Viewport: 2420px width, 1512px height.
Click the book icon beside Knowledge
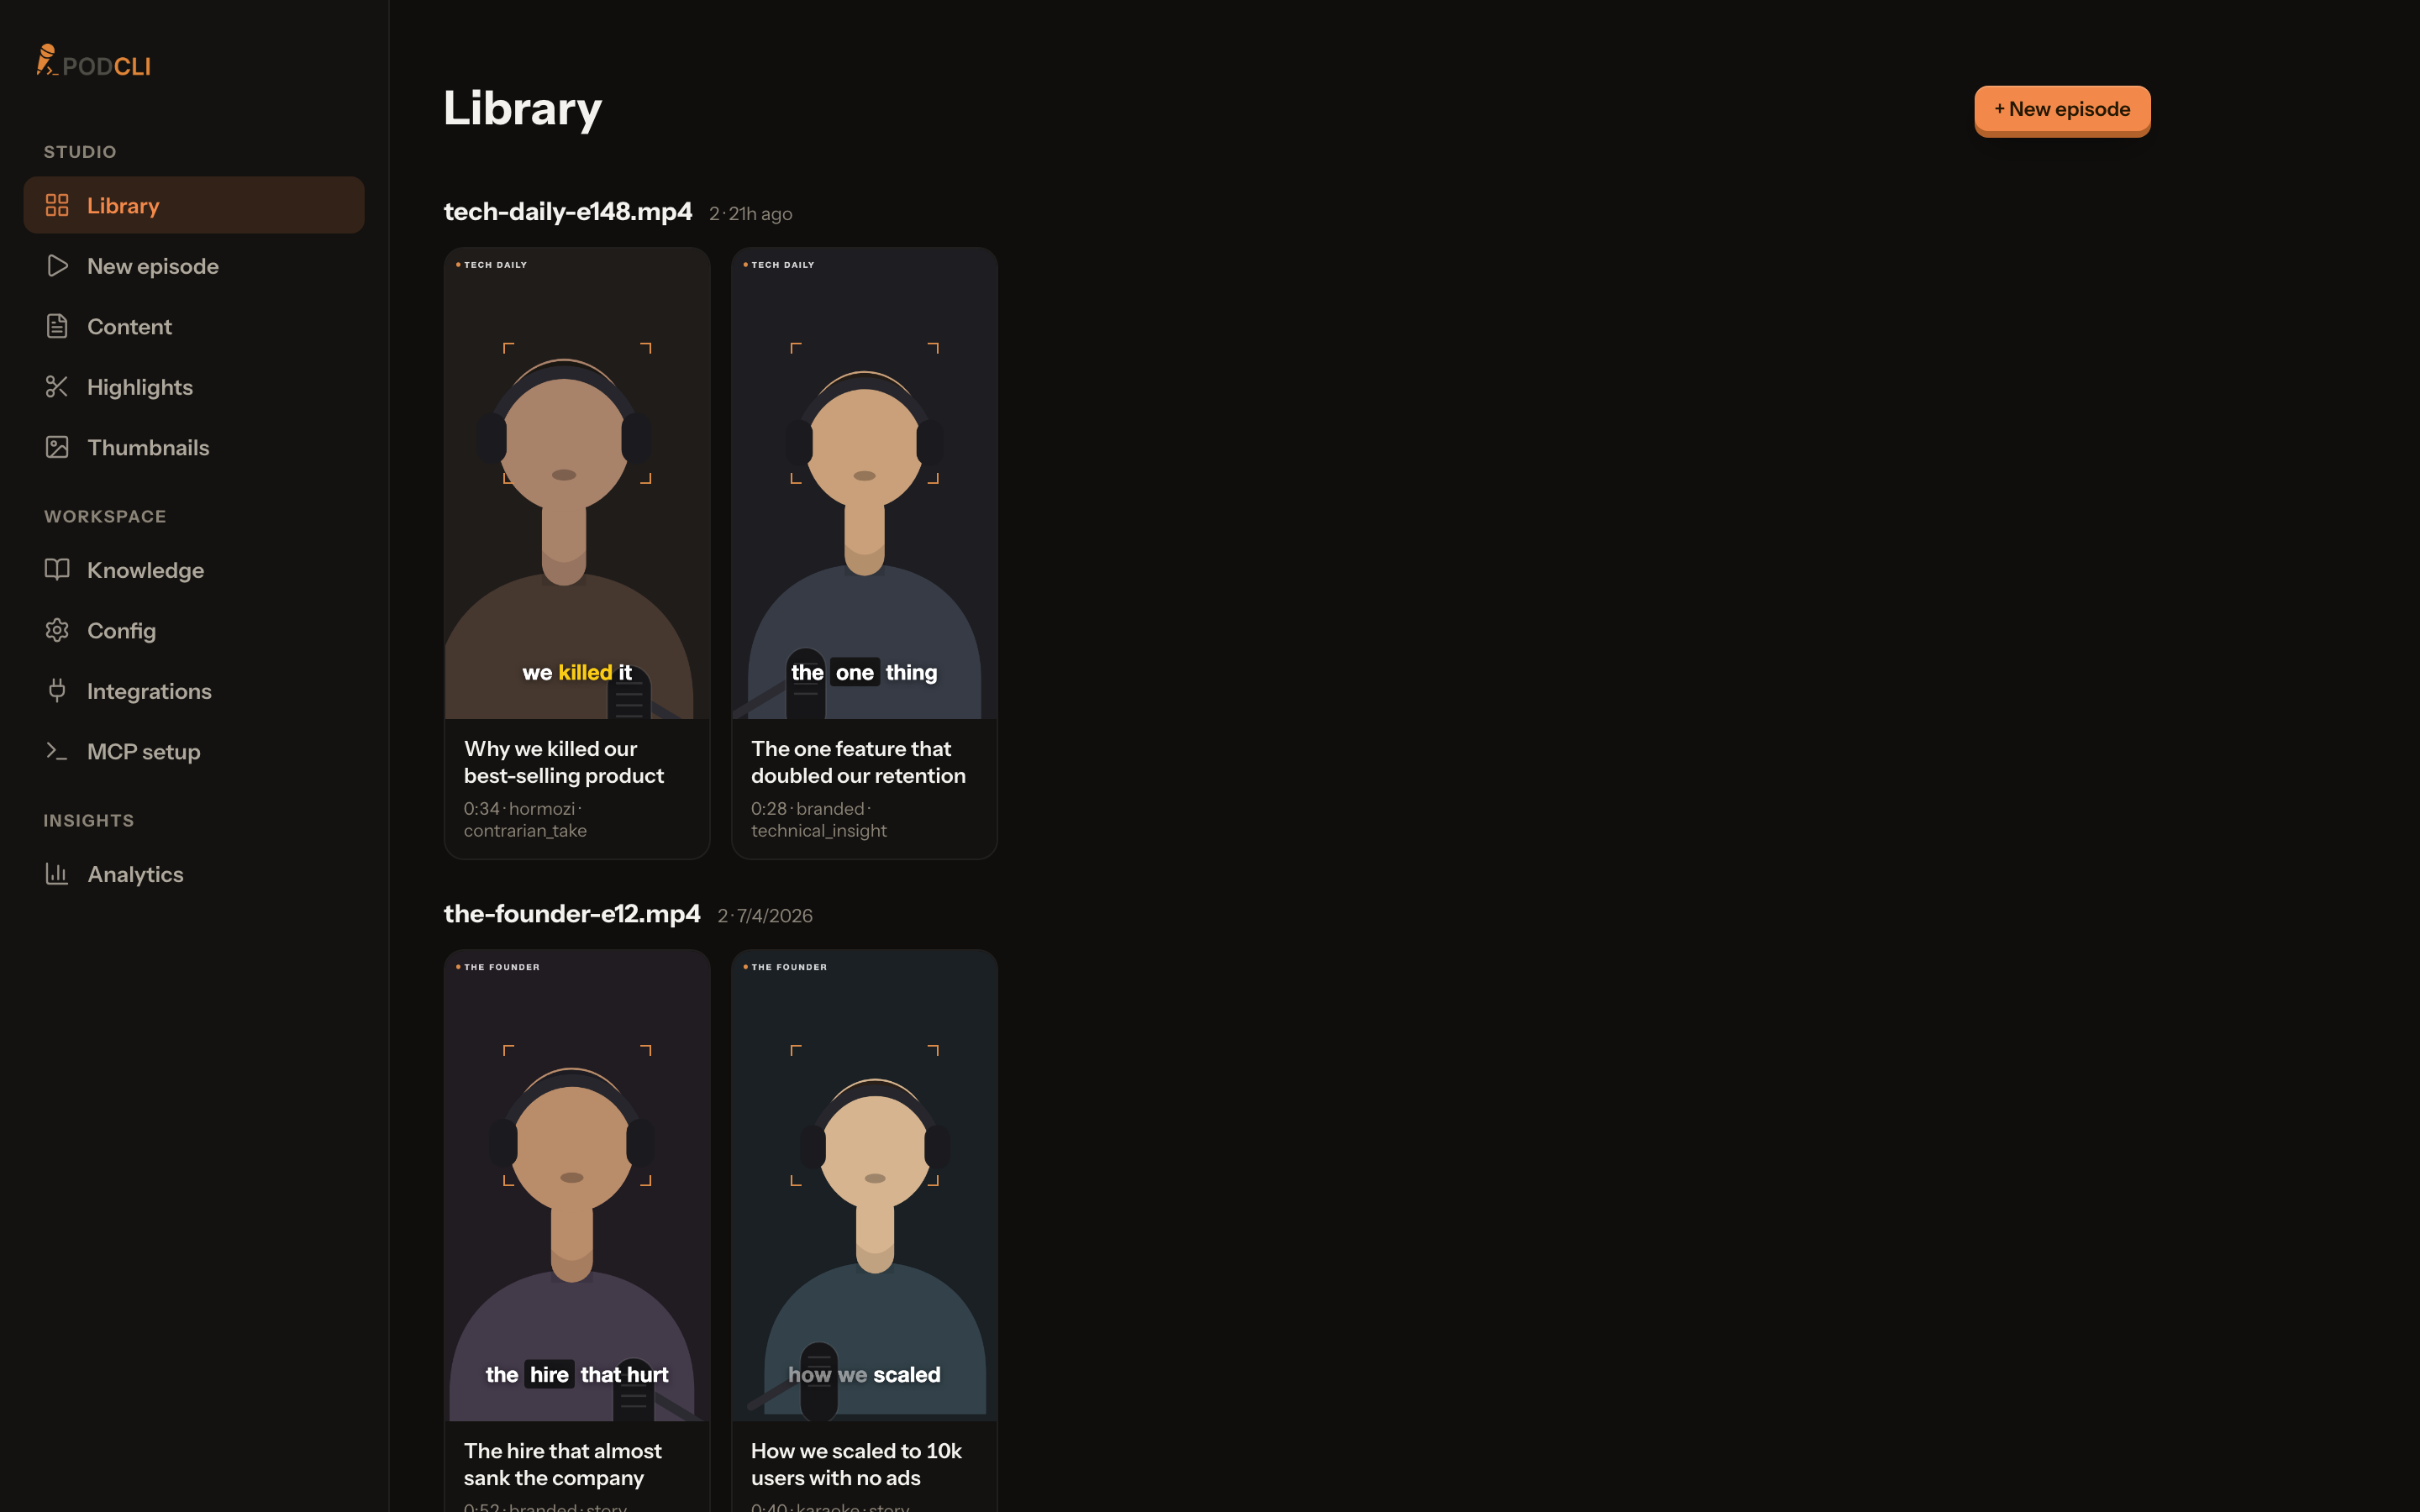[57, 570]
